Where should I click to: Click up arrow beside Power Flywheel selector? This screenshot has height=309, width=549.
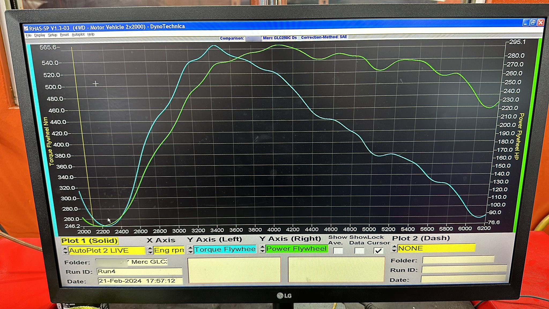(262, 247)
